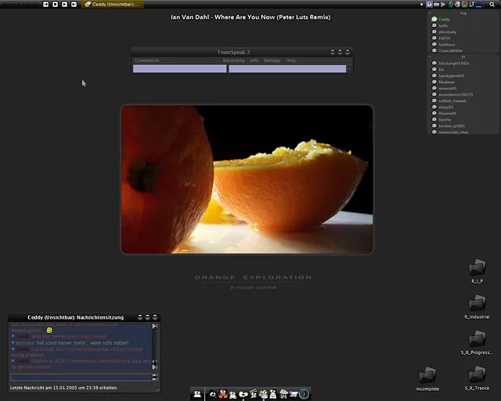The height and width of the screenshot is (401, 501).
Task: Focus the chat message input field
Action: click(81, 378)
